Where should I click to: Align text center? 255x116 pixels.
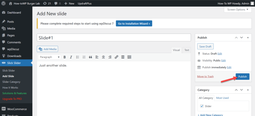point(103,57)
